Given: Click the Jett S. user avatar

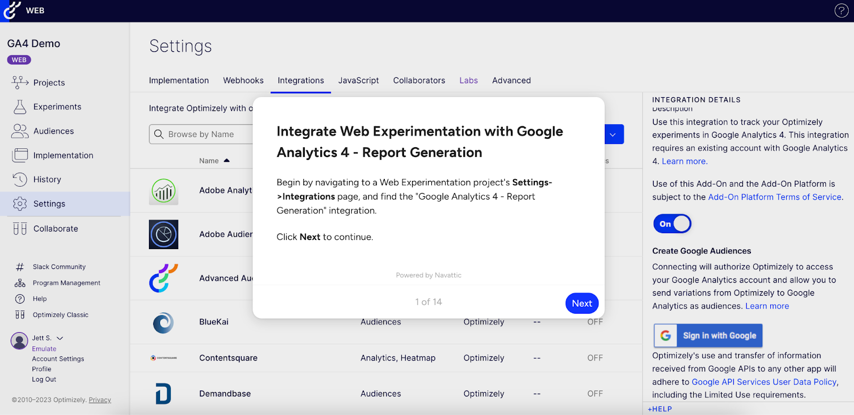Looking at the screenshot, I should (19, 340).
